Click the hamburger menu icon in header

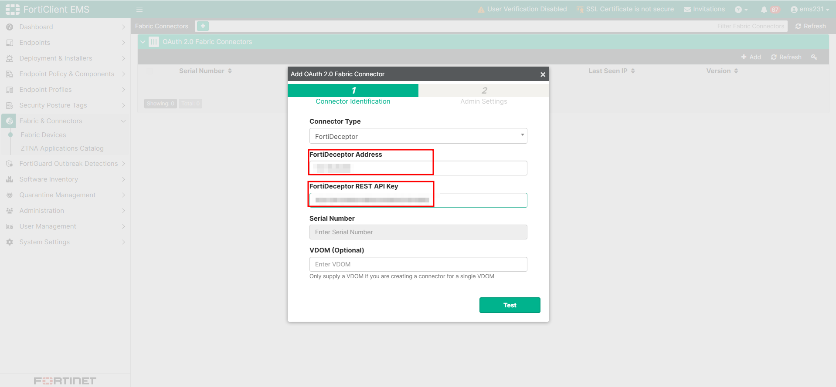tap(139, 9)
